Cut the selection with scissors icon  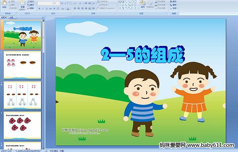point(10,2)
